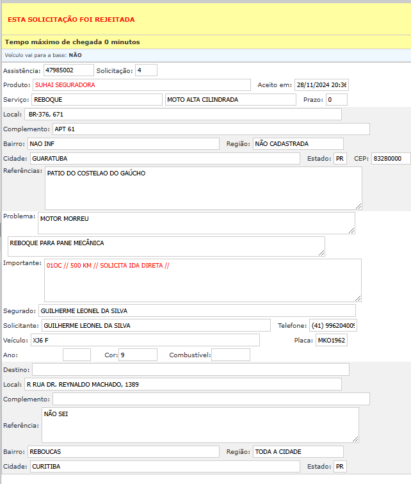This screenshot has height=484, width=411.
Task: Click the Local field with BR-376, 671
Action: point(182,114)
